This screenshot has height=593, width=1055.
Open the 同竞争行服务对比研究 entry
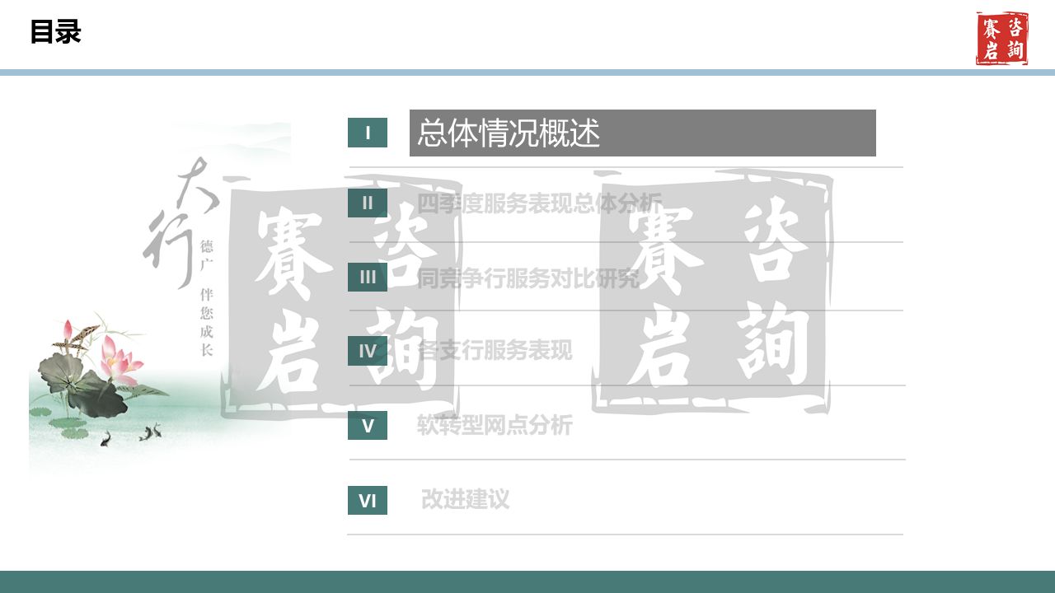click(x=527, y=278)
